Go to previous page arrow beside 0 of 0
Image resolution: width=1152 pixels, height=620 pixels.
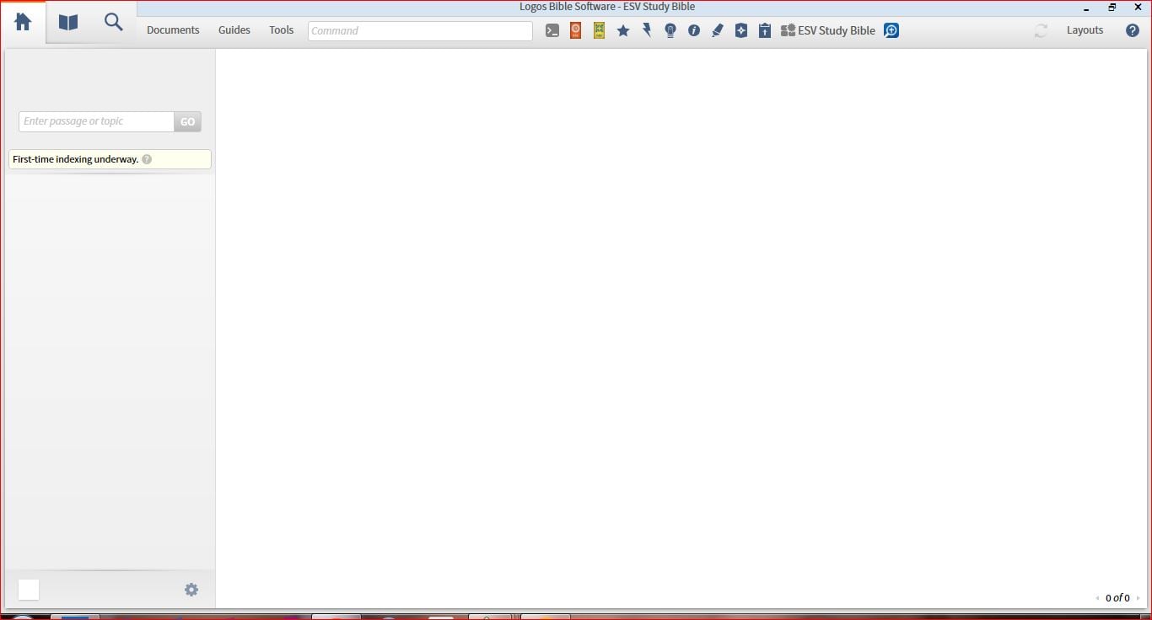pos(1097,598)
